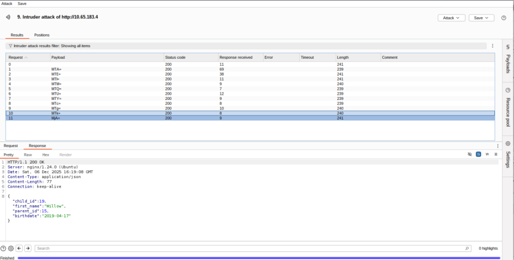
Task: Open help icon in top right corner
Action: pyautogui.click(x=503, y=18)
